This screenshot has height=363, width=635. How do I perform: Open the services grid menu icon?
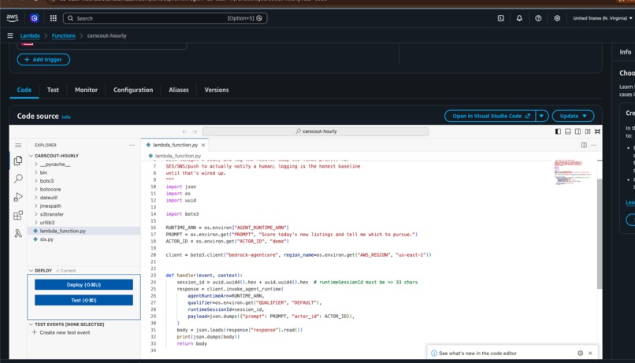[53, 18]
